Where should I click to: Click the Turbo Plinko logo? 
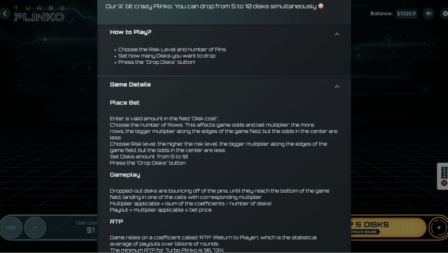[39, 14]
